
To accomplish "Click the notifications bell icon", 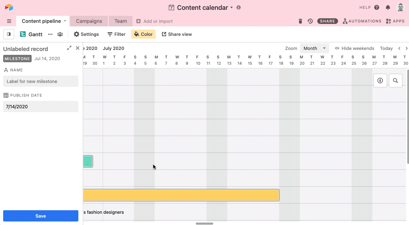I will click(388, 7).
